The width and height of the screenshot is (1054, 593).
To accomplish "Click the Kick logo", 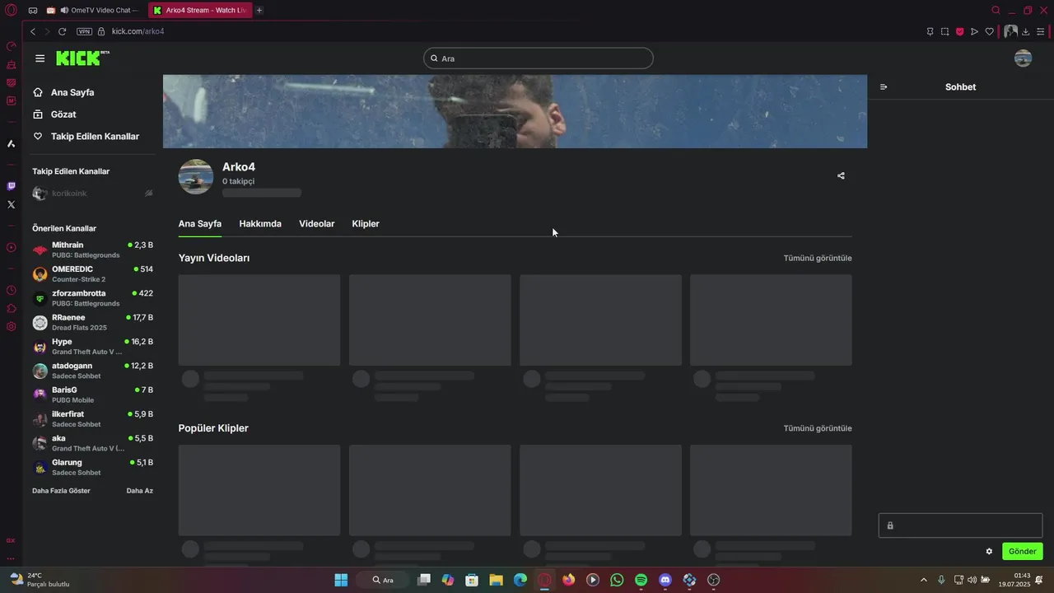I will (x=82, y=58).
